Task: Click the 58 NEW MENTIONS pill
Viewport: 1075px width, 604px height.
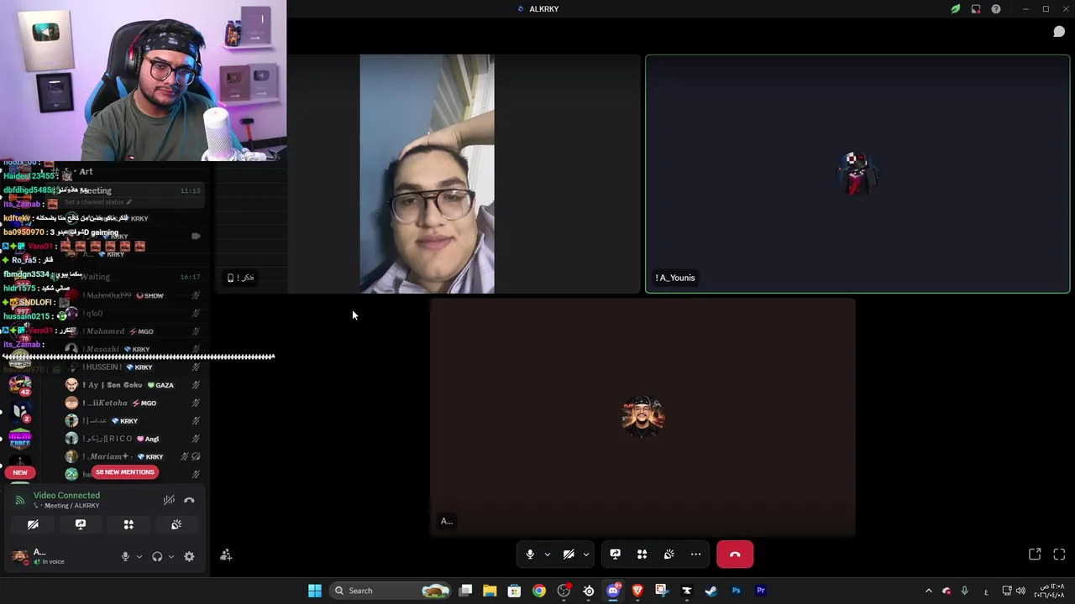Action: pyautogui.click(x=125, y=472)
